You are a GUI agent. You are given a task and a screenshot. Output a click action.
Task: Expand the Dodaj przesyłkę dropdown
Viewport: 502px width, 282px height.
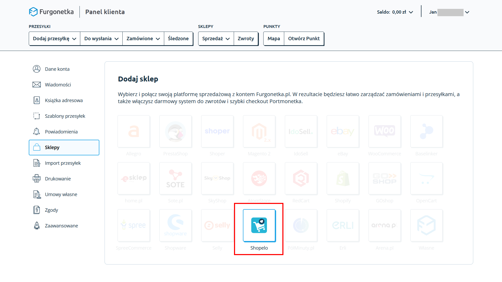click(x=55, y=39)
